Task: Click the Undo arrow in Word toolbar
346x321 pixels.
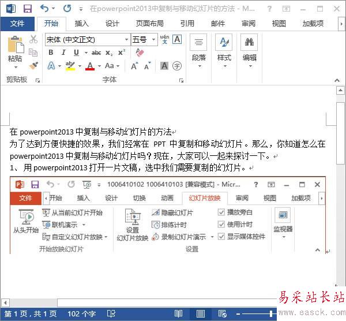Action: click(x=44, y=9)
